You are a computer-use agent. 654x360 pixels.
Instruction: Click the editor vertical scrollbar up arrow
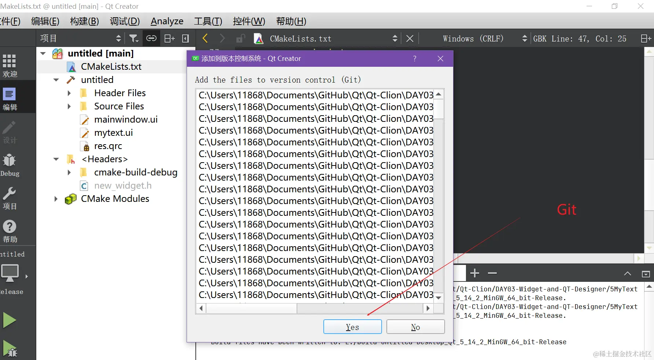[x=649, y=52]
